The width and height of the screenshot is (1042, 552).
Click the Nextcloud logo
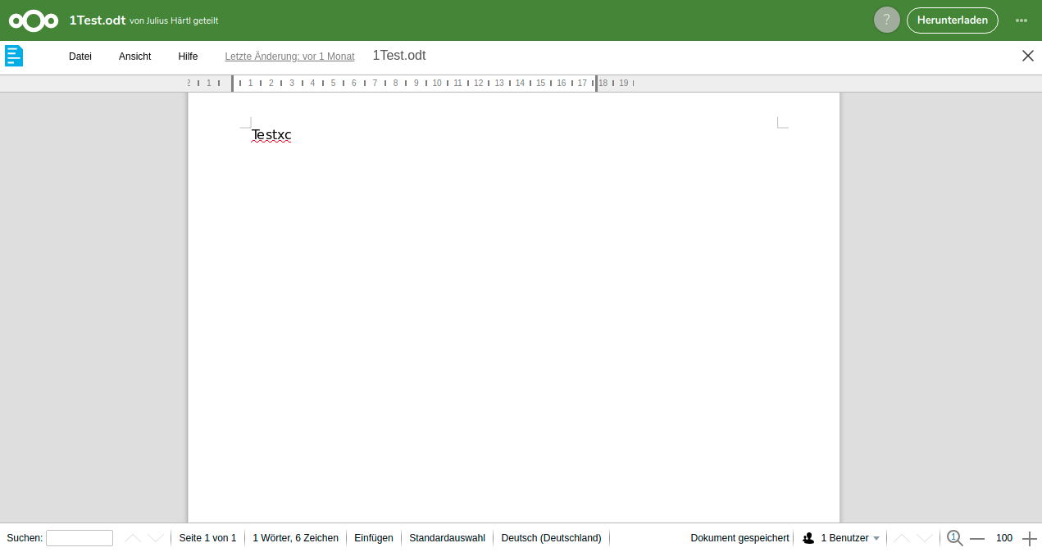point(34,20)
